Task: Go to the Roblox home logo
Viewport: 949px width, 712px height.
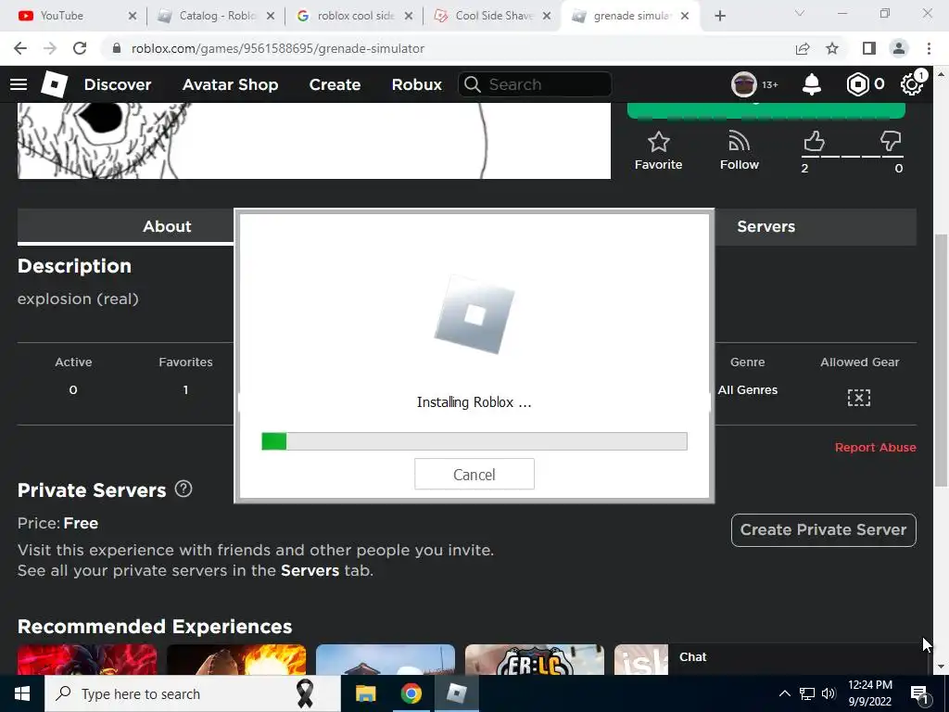Action: click(54, 84)
